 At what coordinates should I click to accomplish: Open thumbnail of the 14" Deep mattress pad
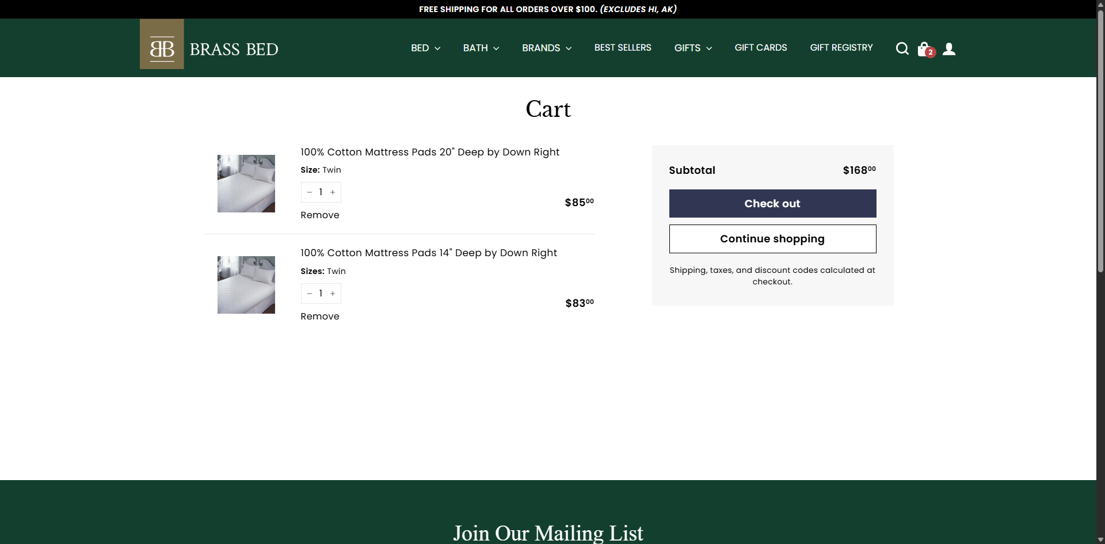246,285
